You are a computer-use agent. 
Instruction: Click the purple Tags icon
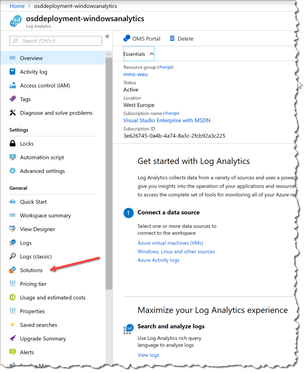(12, 99)
